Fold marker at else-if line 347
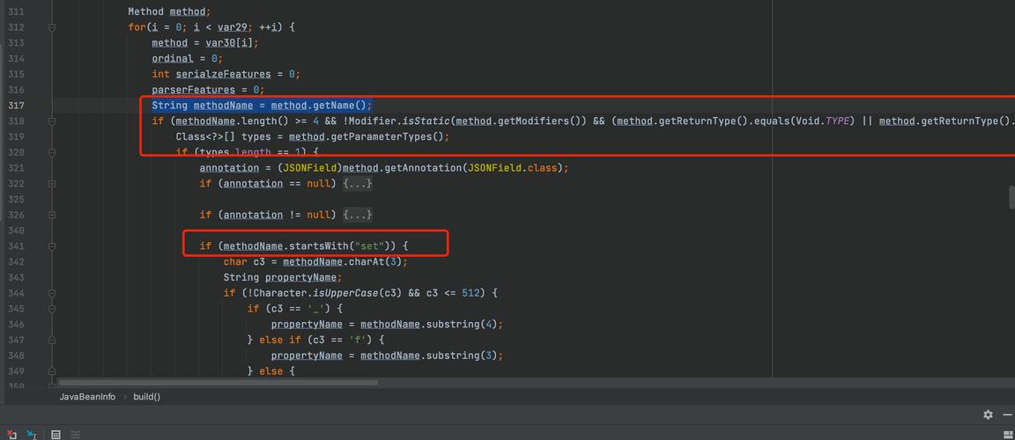The image size is (1015, 440). (x=52, y=340)
